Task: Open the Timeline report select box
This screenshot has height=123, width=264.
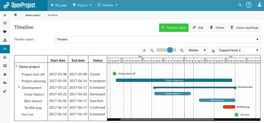Action: (x=158, y=39)
